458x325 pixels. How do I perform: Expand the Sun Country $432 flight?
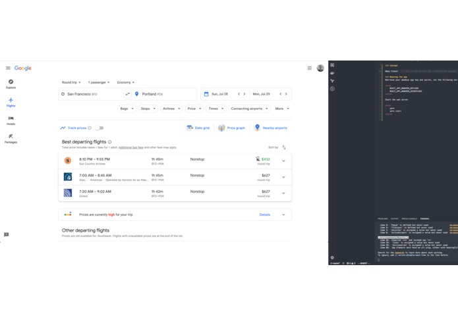tap(283, 161)
